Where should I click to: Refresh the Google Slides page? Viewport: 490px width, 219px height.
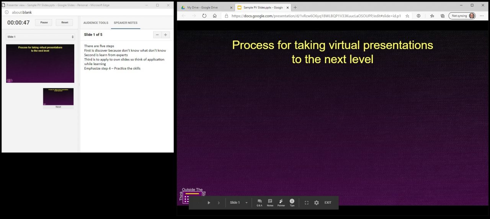pyautogui.click(x=204, y=16)
